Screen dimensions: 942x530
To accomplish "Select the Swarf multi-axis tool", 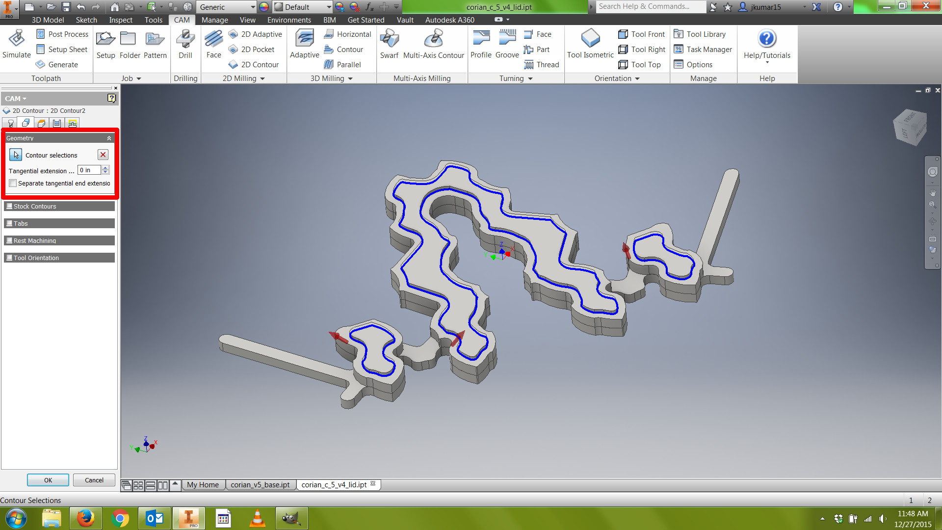I will click(389, 44).
